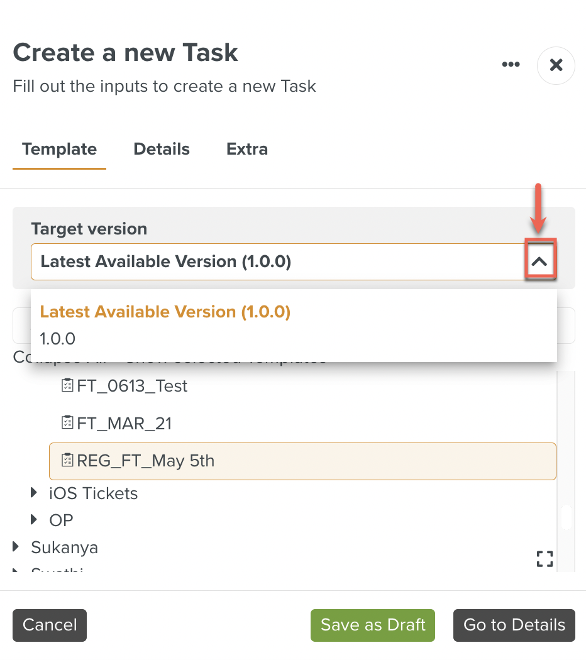
Task: Click the FT_MAR_21 template checklist icon
Action: point(67,423)
